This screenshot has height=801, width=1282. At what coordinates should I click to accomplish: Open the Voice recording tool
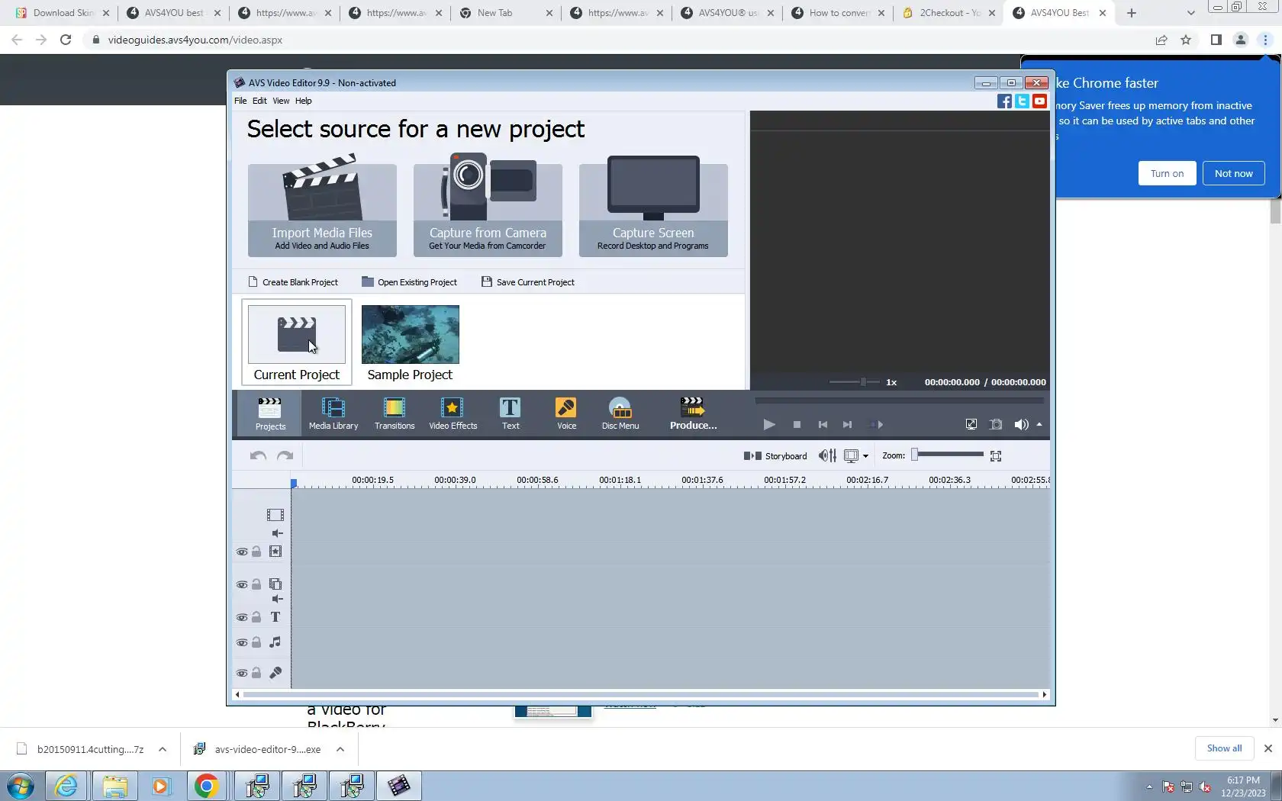pyautogui.click(x=566, y=413)
